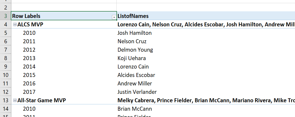Select the 2014 year under ALCS MVP
This screenshot has width=295, height=117.
pos(29,67)
